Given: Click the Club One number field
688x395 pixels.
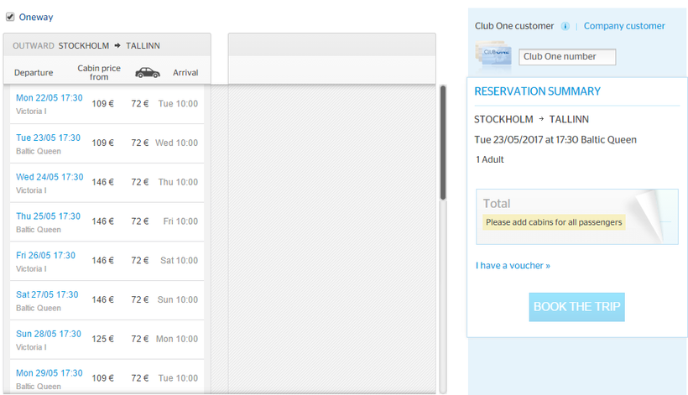Looking at the screenshot, I should (567, 57).
